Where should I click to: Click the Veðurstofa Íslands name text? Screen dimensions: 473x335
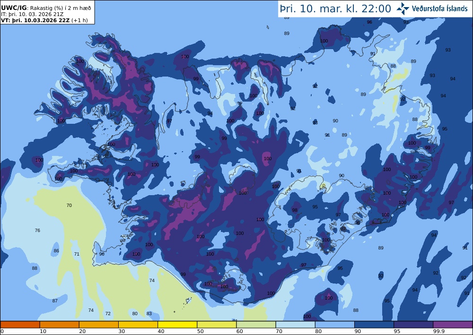click(439, 9)
